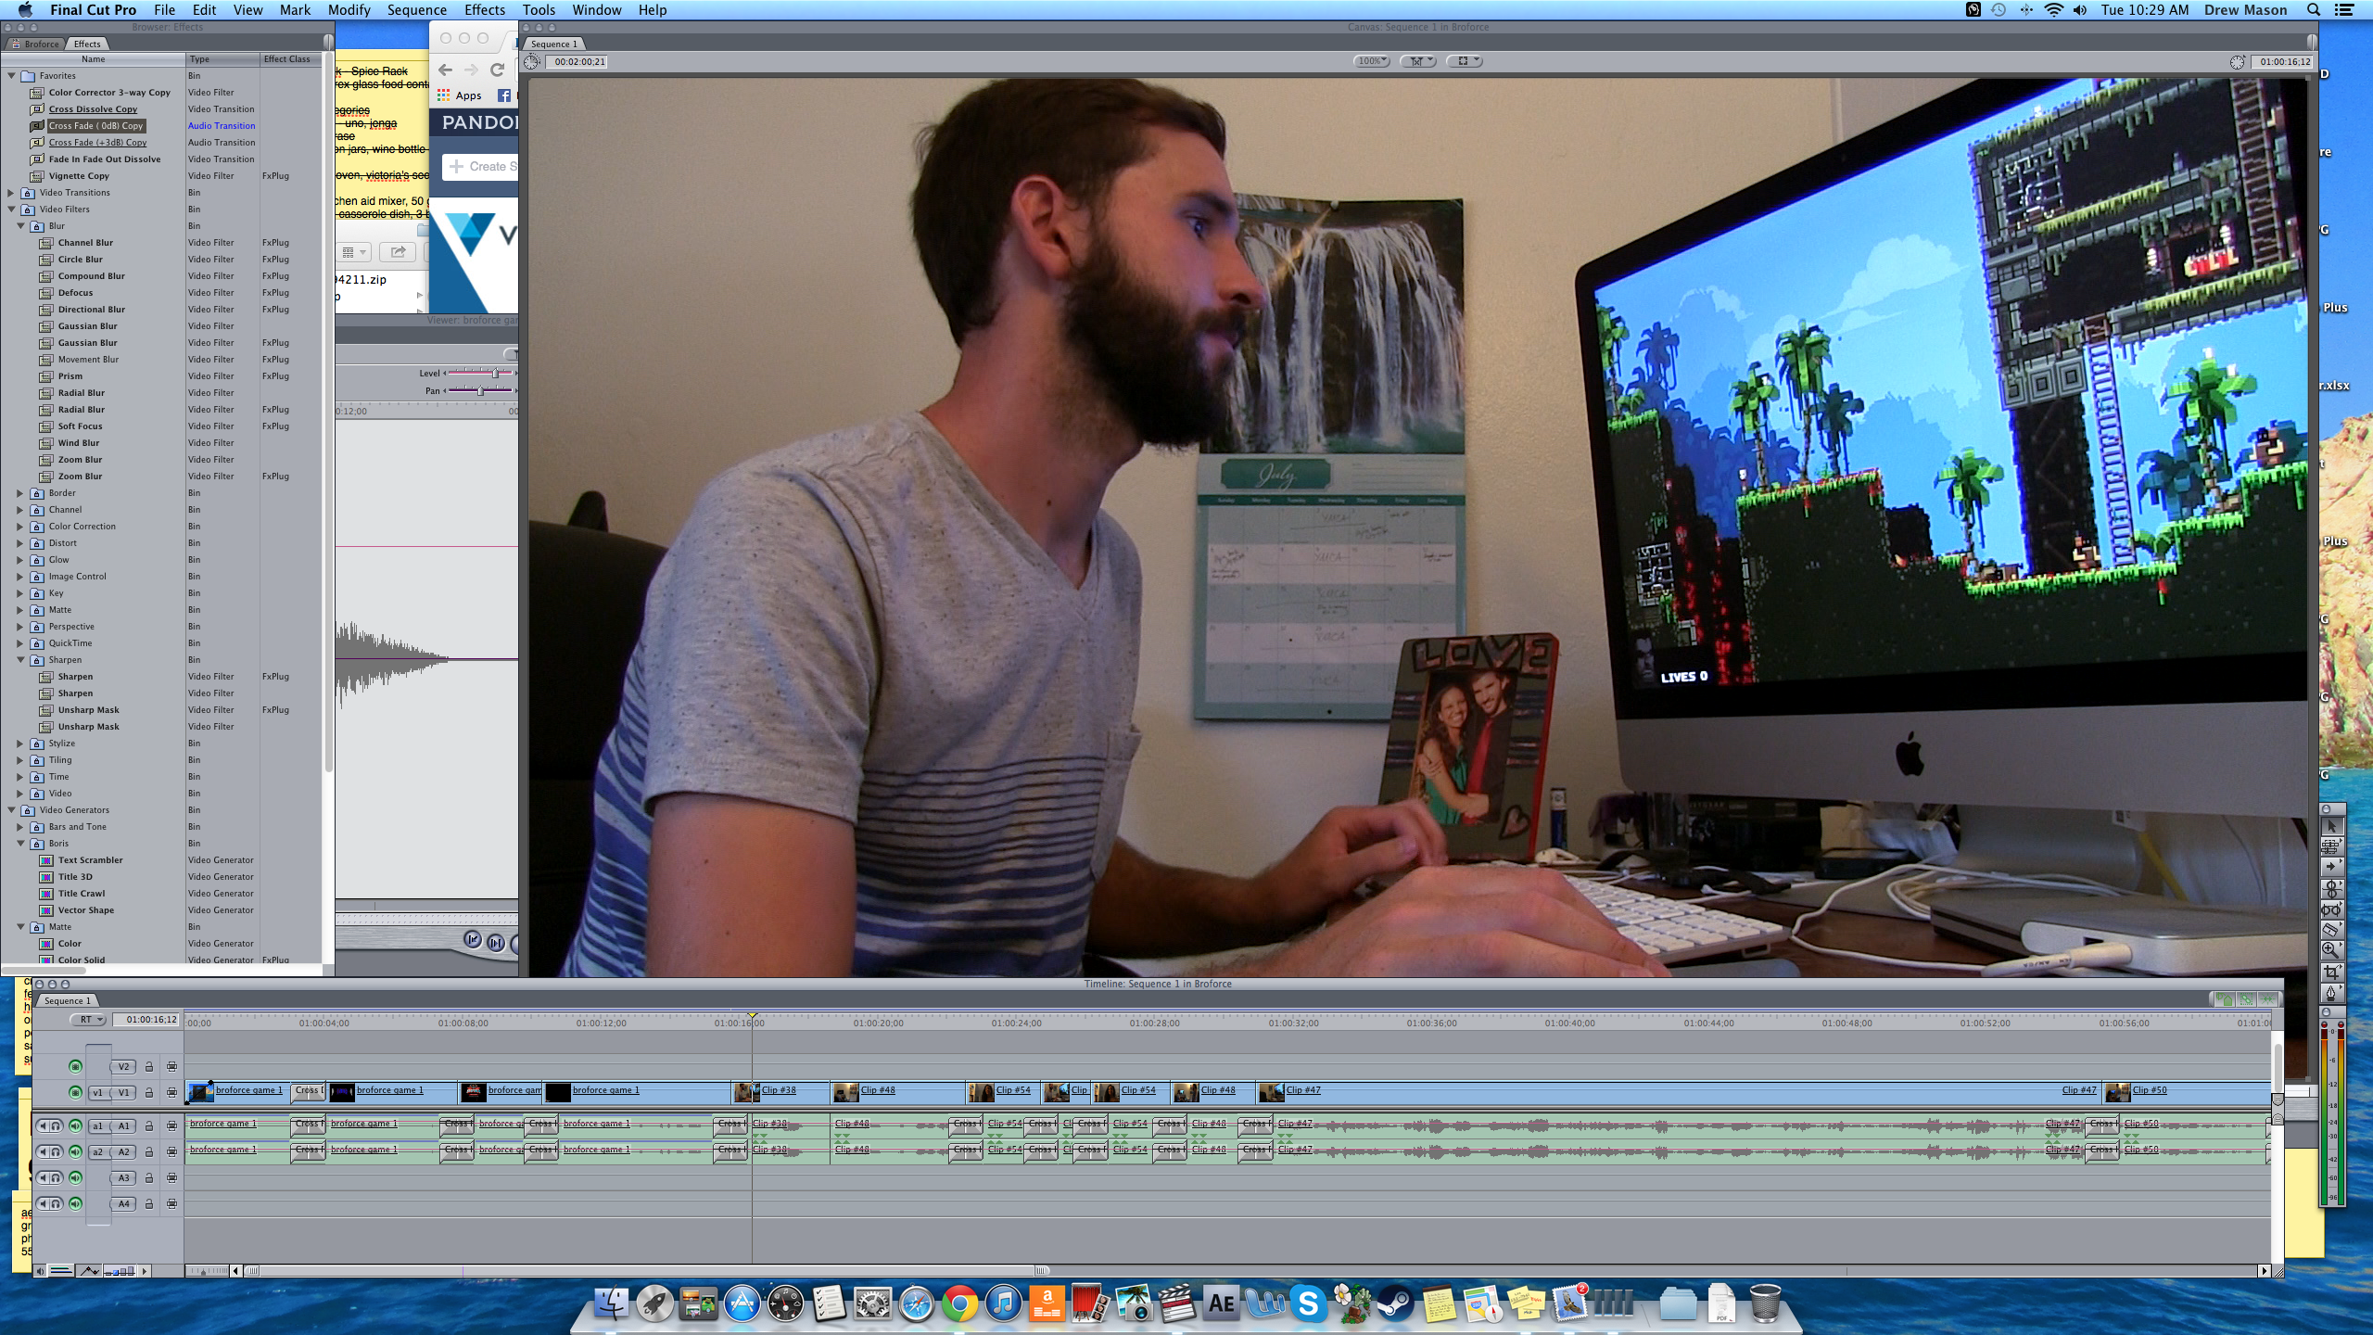The width and height of the screenshot is (2373, 1335).
Task: Select the Pen tool in tool palette
Action: coord(2331,993)
